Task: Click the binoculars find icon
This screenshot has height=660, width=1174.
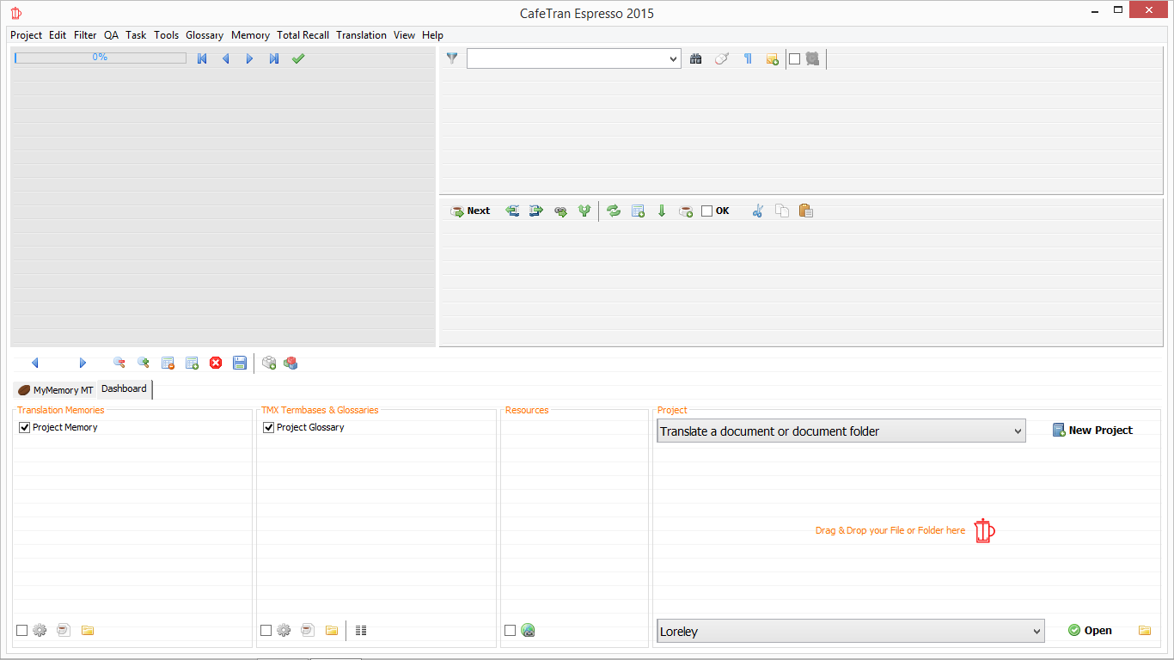Action: [x=696, y=58]
